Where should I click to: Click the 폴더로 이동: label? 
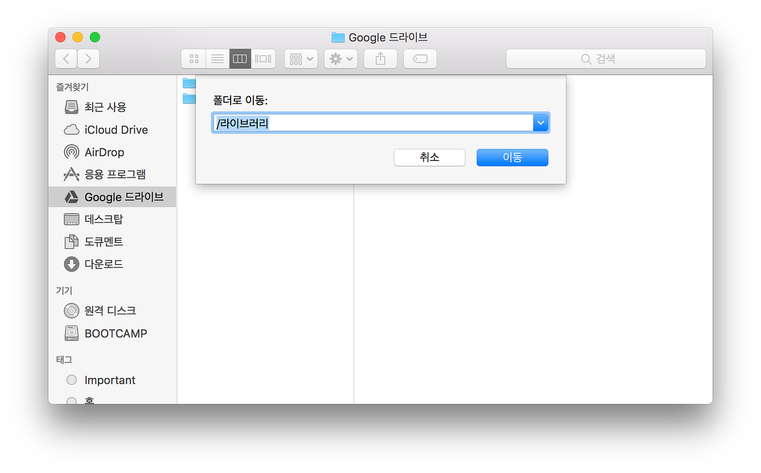point(240,100)
